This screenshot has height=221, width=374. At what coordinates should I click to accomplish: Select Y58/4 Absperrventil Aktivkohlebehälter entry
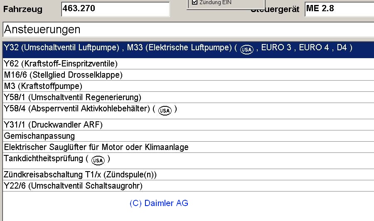click(x=77, y=109)
